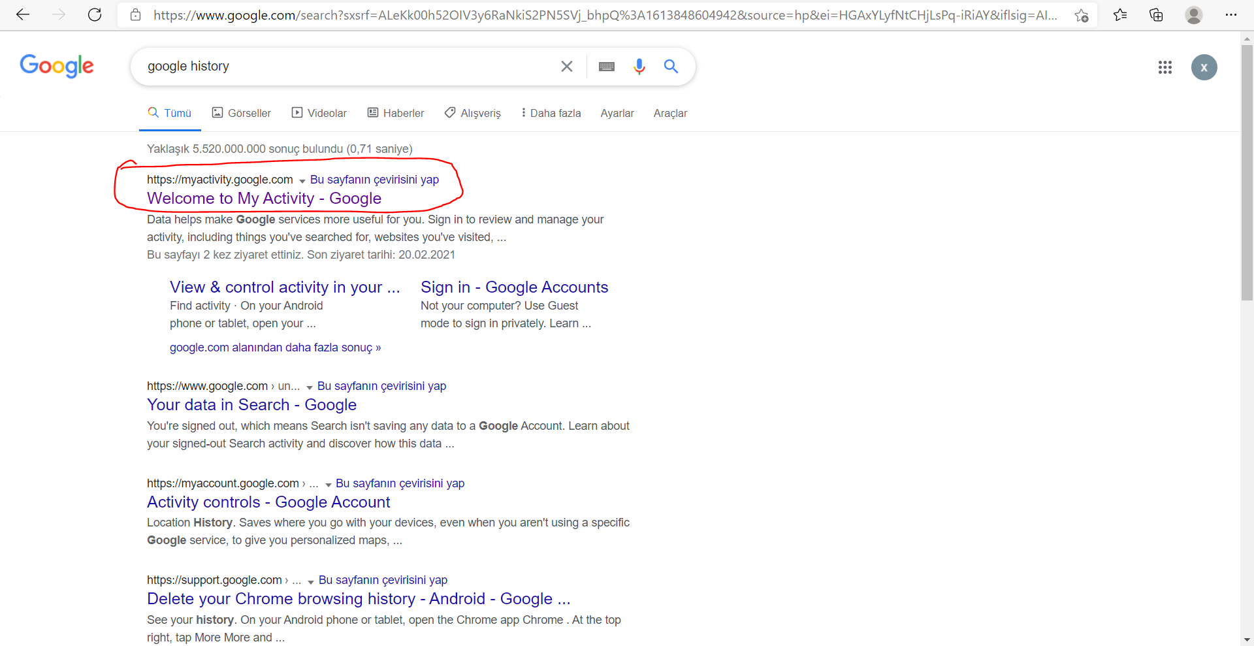
Task: Open the Welcome to My Activity - Google result
Action: [264, 198]
